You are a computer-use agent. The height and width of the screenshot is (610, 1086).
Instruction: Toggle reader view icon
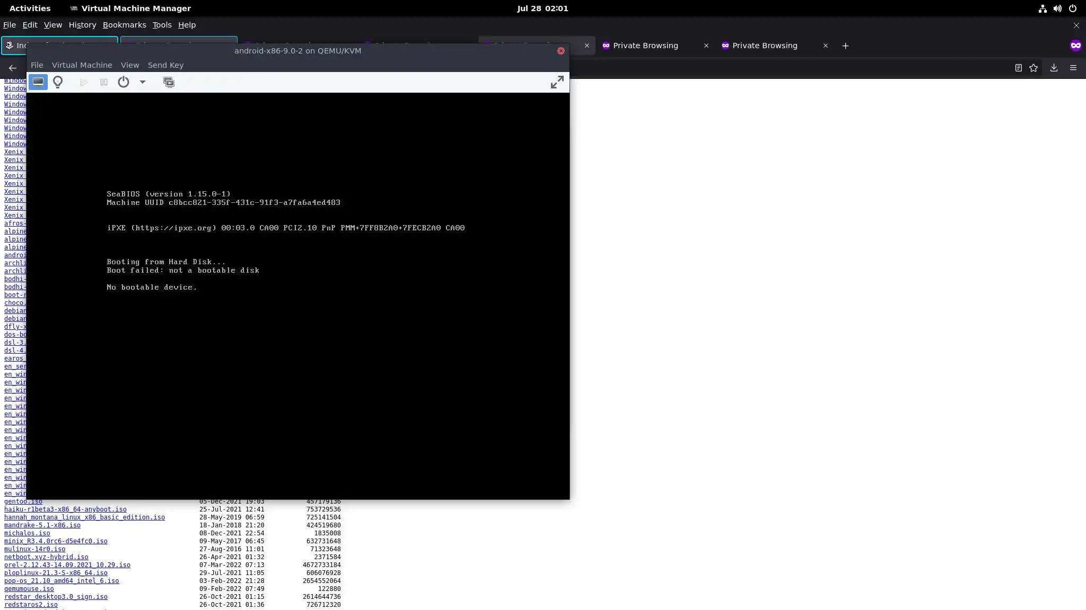[1018, 68]
